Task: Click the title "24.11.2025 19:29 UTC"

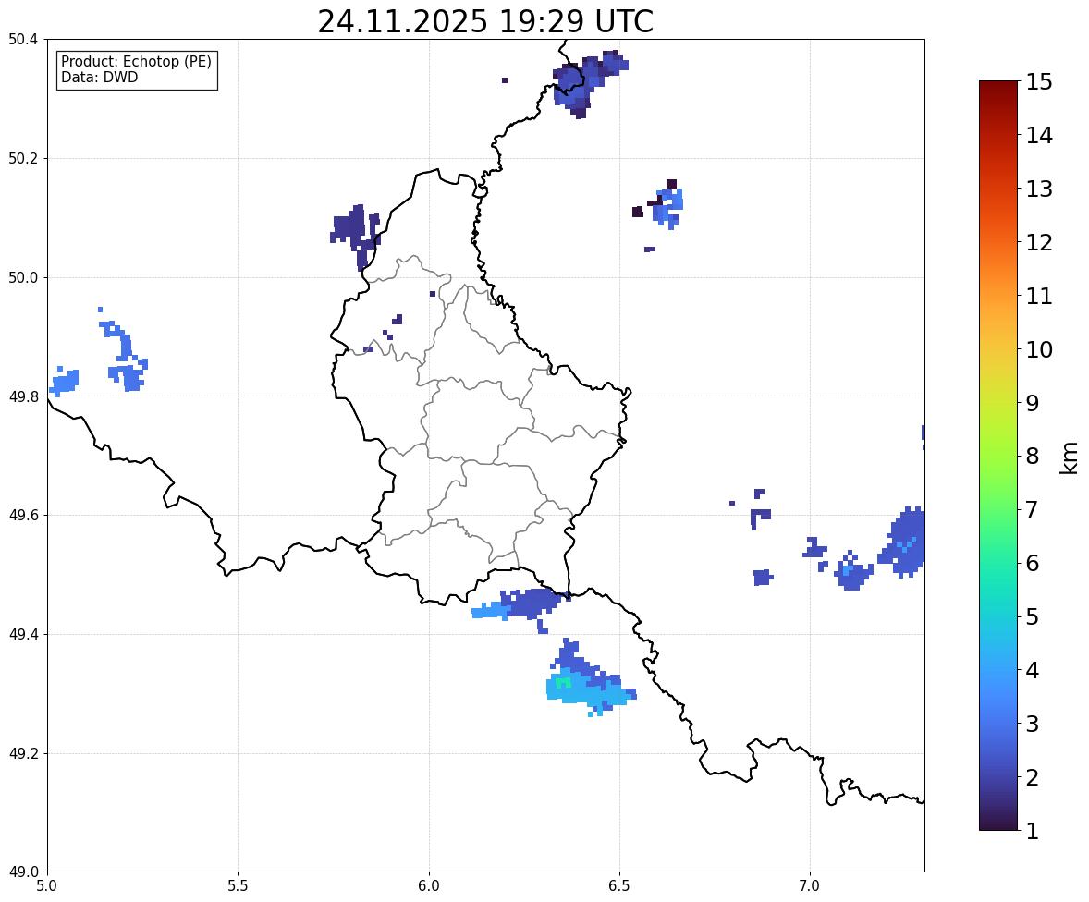Action: 485,21
